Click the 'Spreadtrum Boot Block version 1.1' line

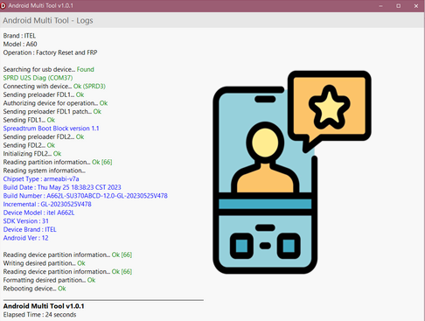(x=51, y=129)
